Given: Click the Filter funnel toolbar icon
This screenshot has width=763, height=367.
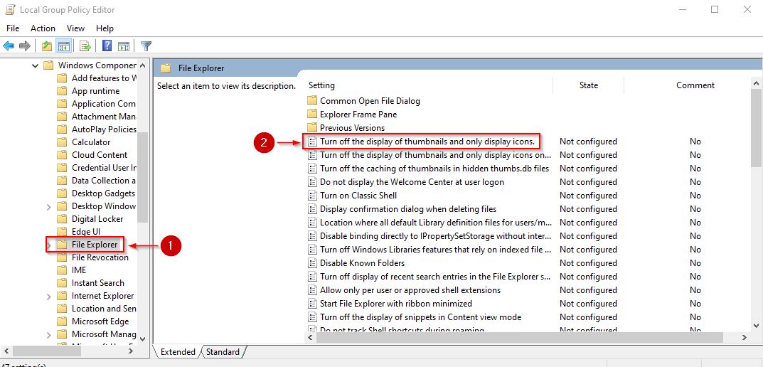Looking at the screenshot, I should tap(146, 46).
